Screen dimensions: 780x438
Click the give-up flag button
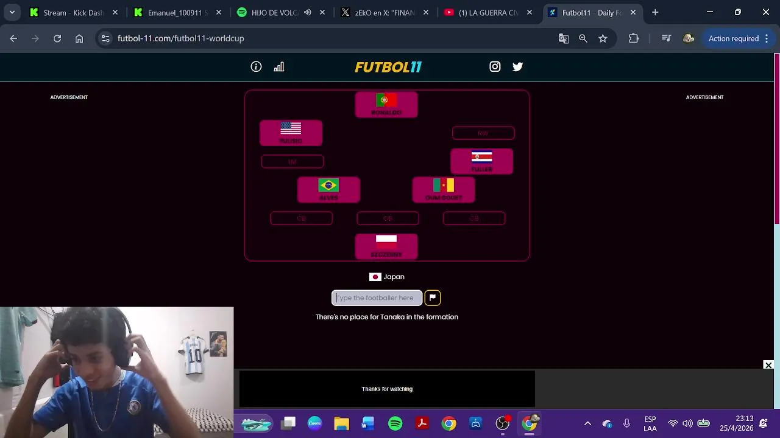click(x=432, y=297)
